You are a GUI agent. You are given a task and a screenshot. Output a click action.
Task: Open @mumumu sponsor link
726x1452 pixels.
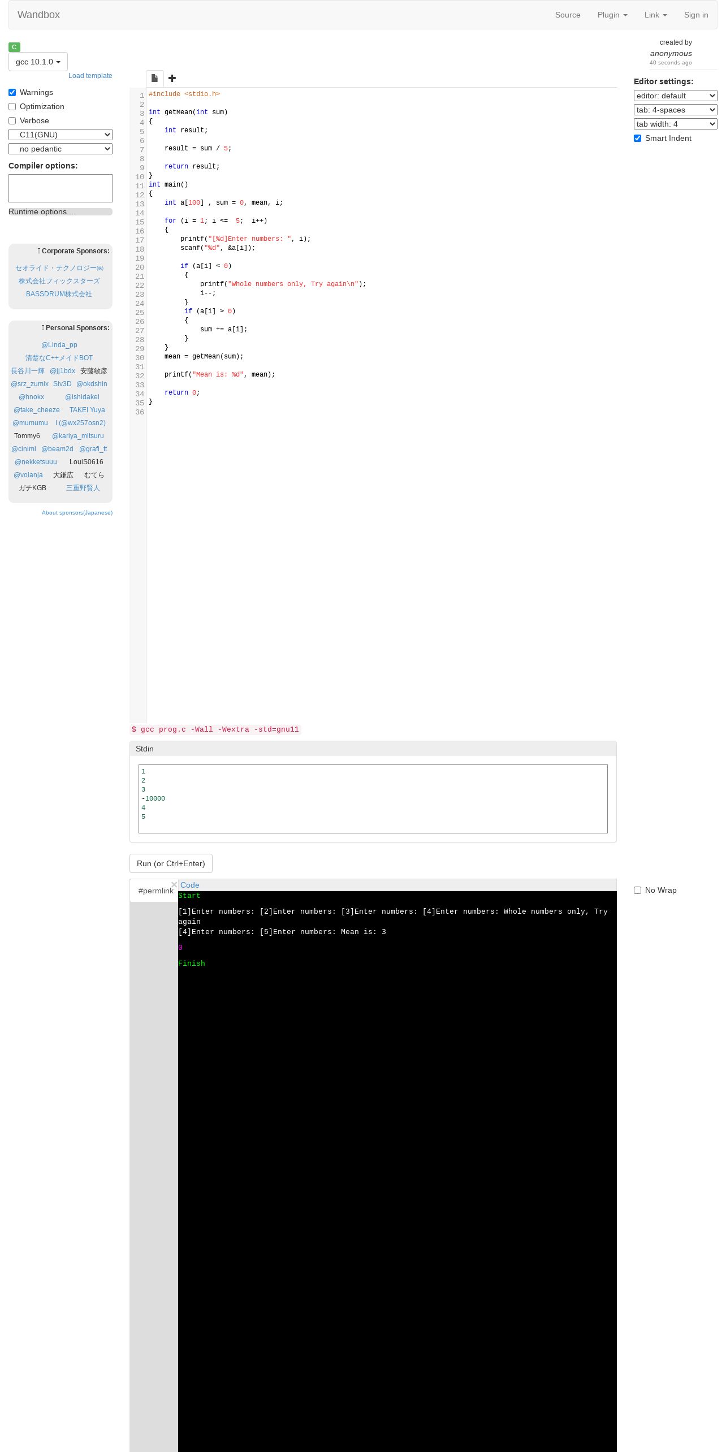tap(31, 423)
